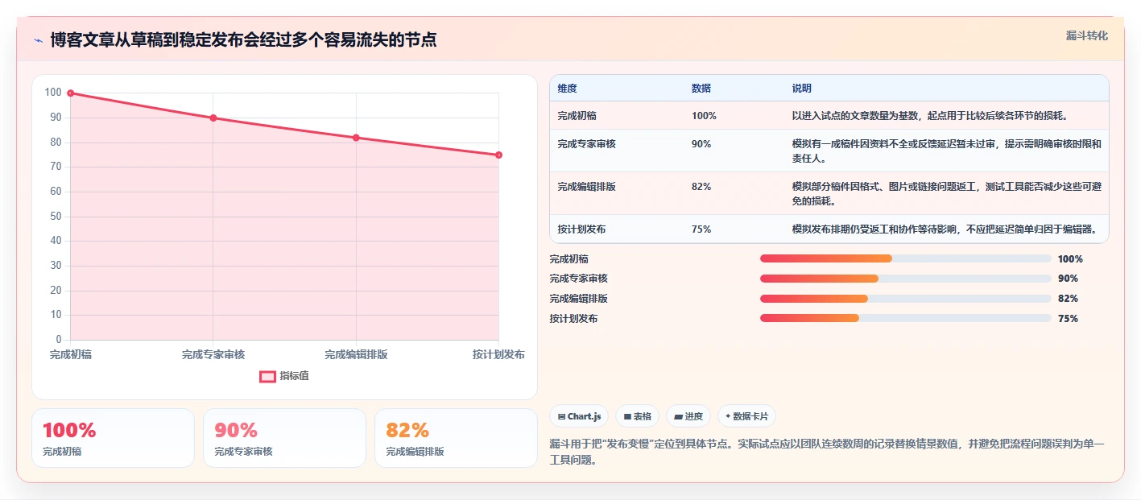Click the 82% label beside progress bar
This screenshot has width=1141, height=500.
pos(1068,299)
